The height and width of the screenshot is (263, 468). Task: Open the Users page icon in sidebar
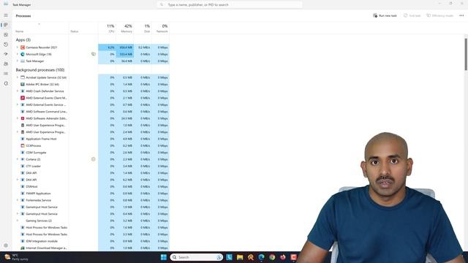tap(6, 64)
